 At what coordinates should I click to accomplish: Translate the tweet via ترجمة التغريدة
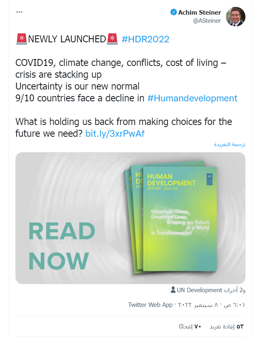pyautogui.click(x=230, y=144)
